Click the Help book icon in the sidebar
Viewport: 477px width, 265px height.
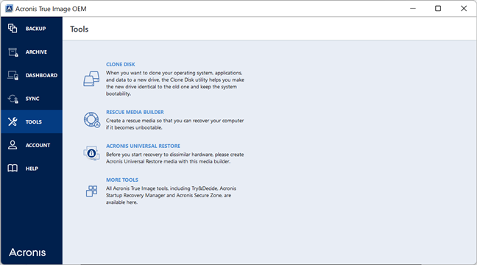(13, 169)
